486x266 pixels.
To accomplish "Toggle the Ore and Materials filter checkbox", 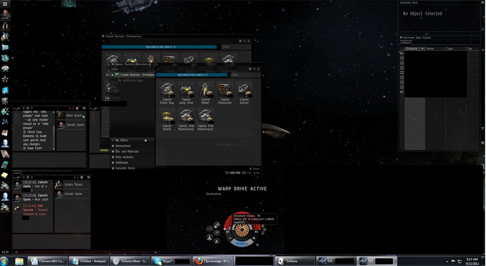I will pyautogui.click(x=113, y=152).
